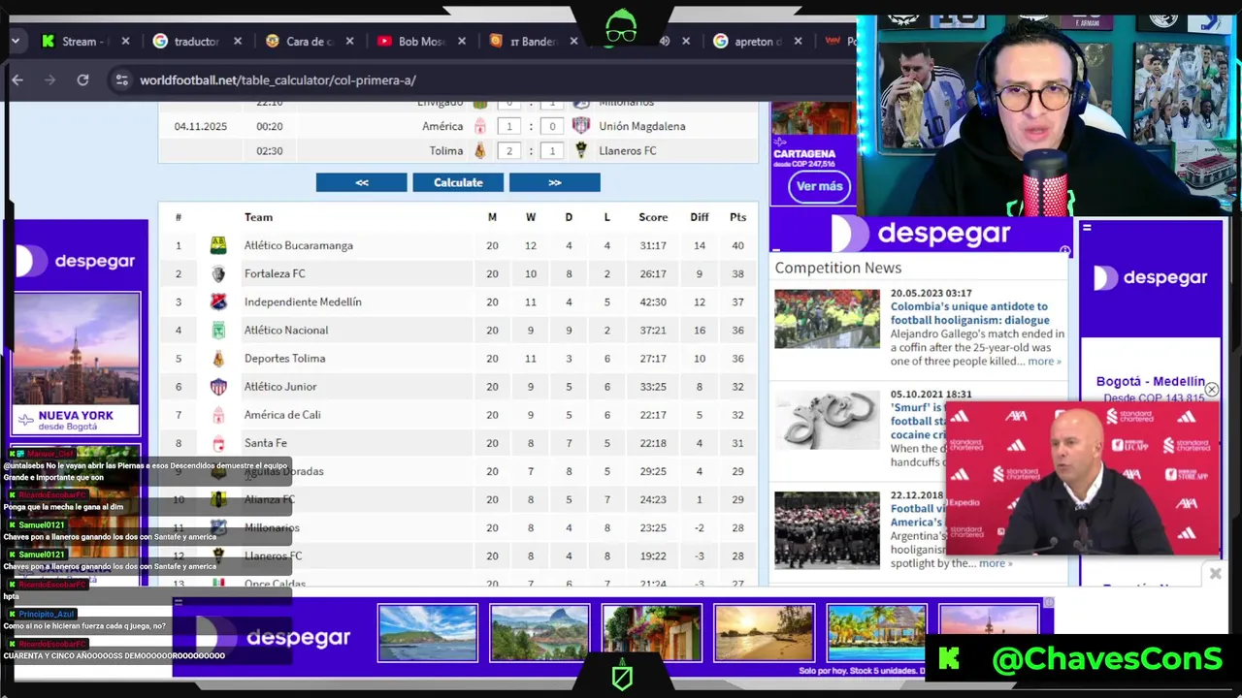Click NUEVA YORK desde Bogotá ad

point(77,363)
